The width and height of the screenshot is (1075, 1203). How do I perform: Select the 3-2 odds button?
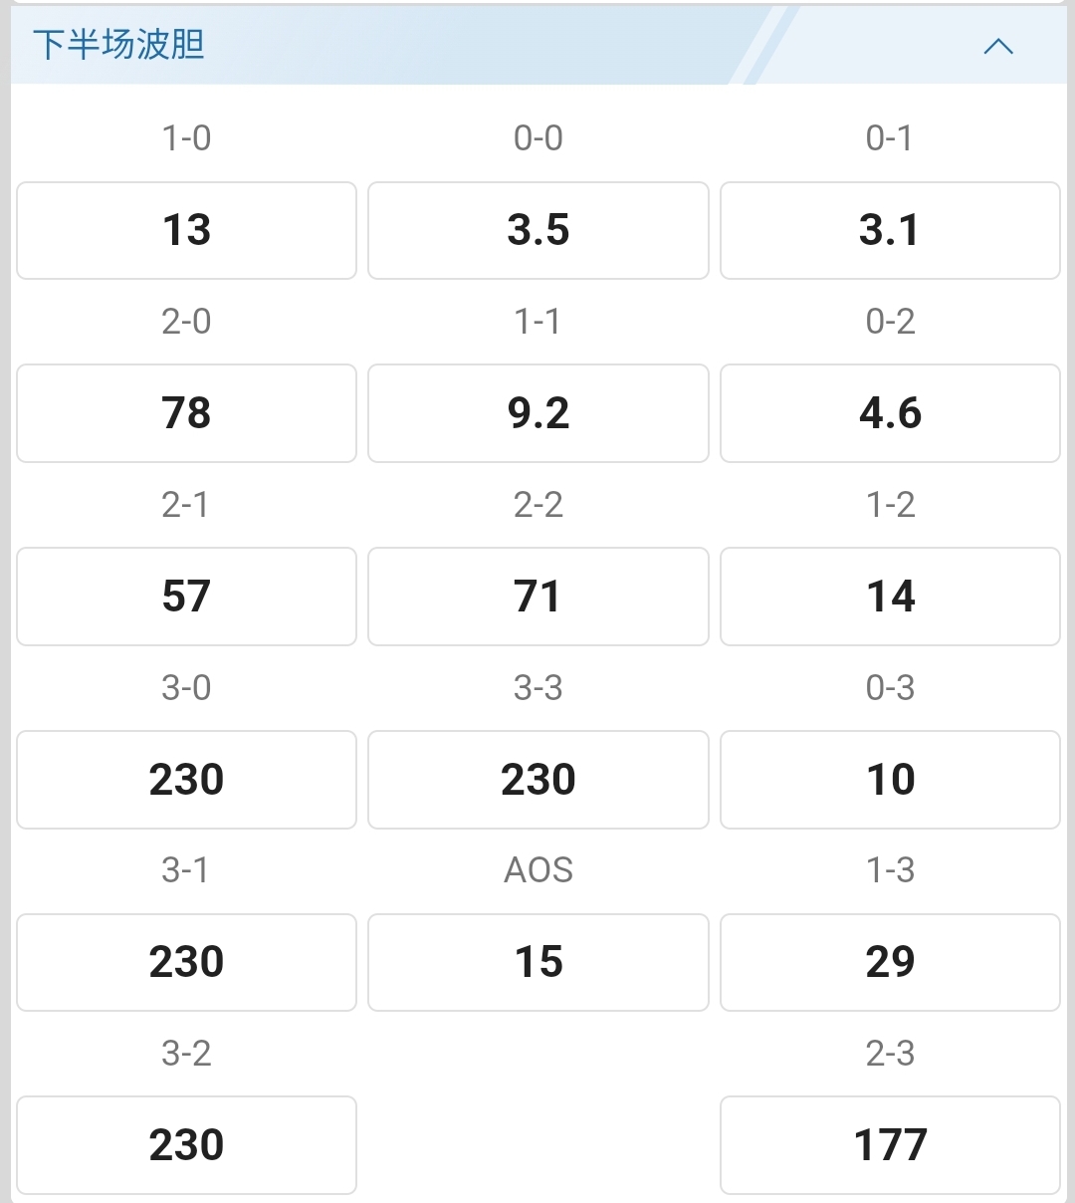click(186, 1145)
